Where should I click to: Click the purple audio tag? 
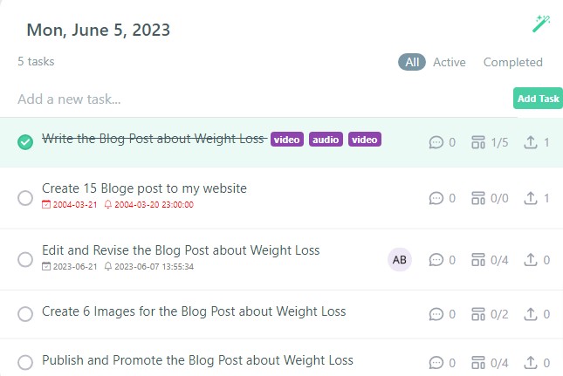pos(326,140)
